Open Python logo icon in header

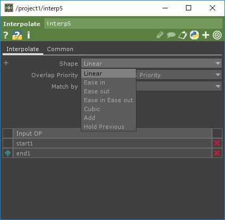(194, 35)
